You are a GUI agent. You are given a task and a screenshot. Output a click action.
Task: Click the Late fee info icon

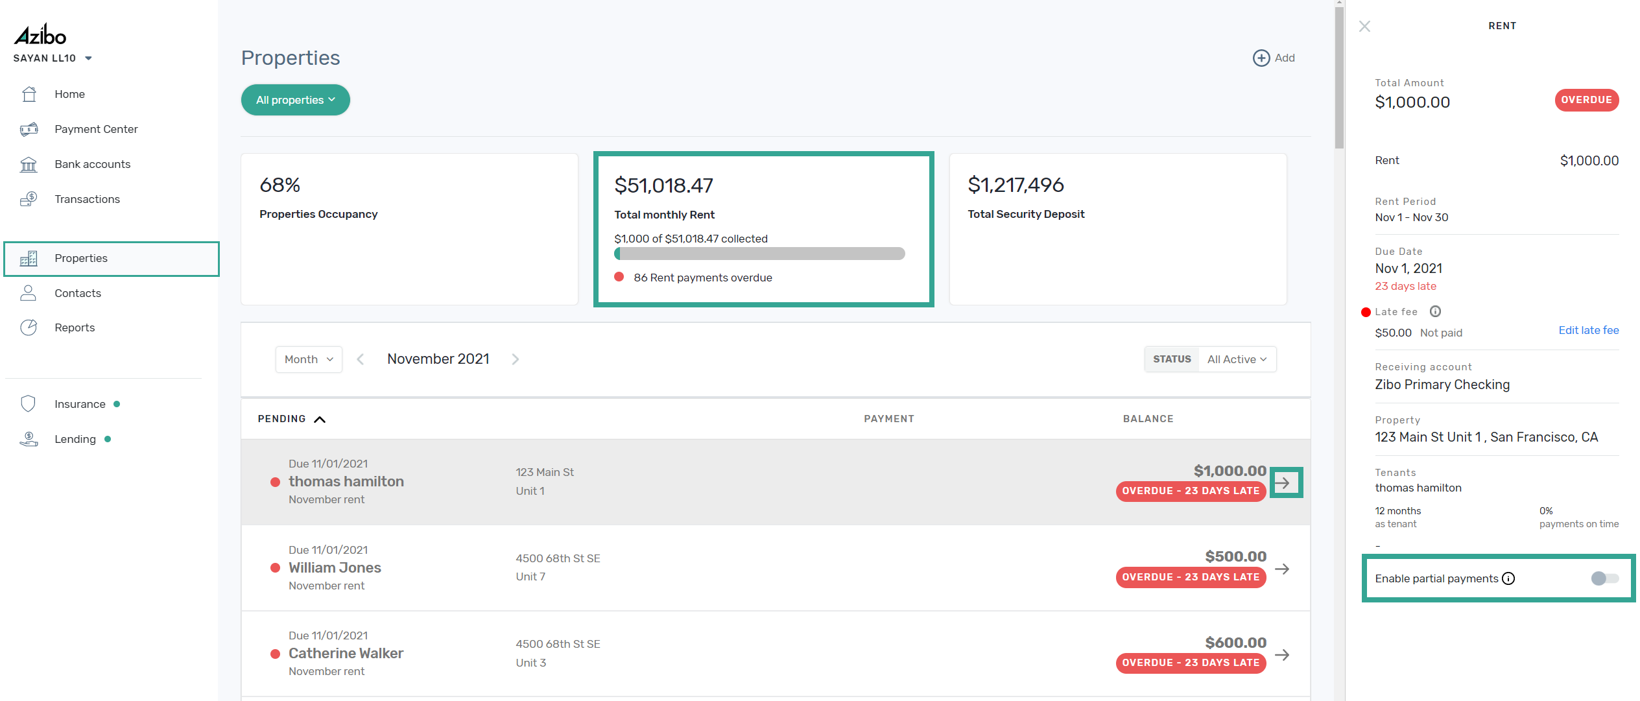coord(1435,311)
